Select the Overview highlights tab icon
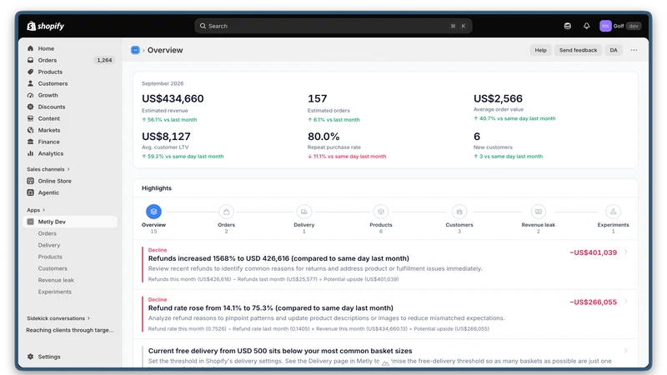667x375 pixels. tap(153, 212)
